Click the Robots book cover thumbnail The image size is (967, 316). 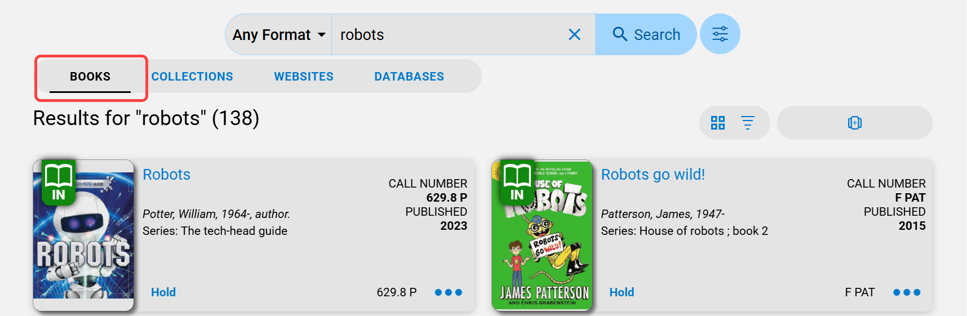click(83, 235)
